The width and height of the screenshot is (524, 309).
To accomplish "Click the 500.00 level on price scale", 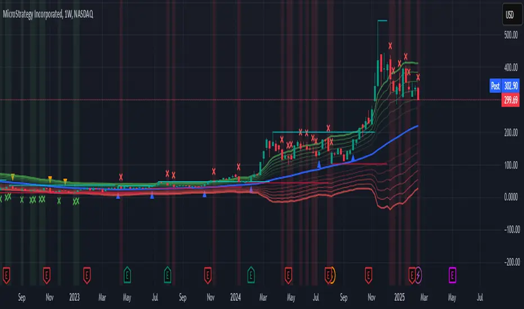I will click(511, 35).
